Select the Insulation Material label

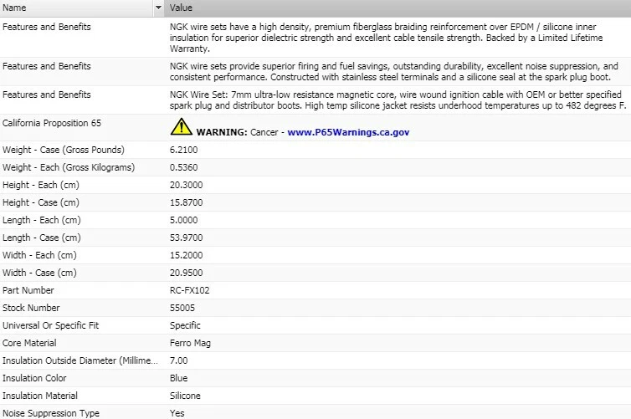(40, 396)
